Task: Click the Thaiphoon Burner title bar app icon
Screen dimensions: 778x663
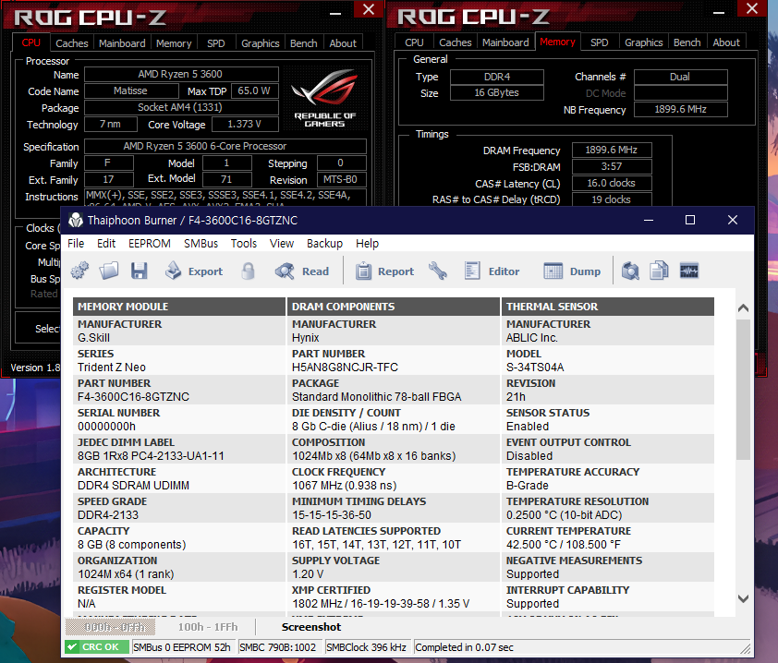Action: click(76, 220)
